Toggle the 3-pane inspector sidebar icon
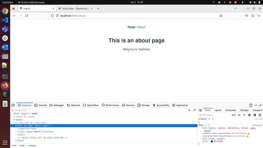Image resolution: width=263 pixels, height=148 pixels. [x=200, y=110]
